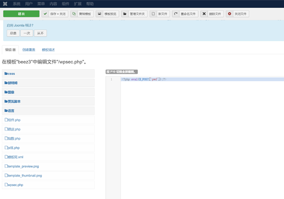This screenshot has width=284, height=199.
Task: Open the 组件 menu in the top bar
Action: [66, 4]
